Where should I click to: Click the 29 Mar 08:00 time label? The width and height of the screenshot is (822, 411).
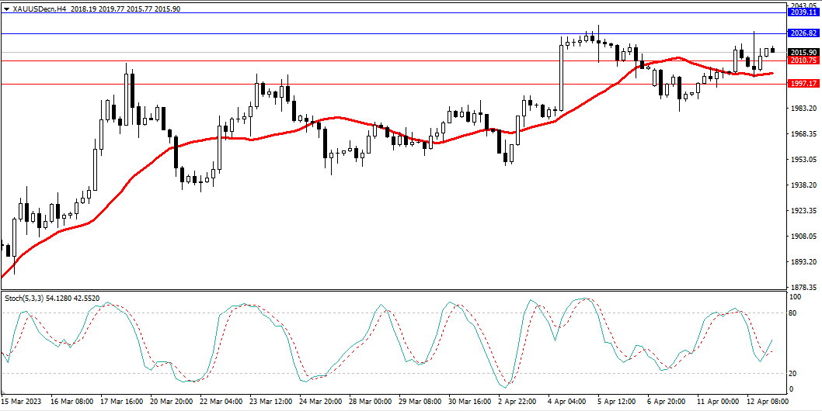coord(420,402)
